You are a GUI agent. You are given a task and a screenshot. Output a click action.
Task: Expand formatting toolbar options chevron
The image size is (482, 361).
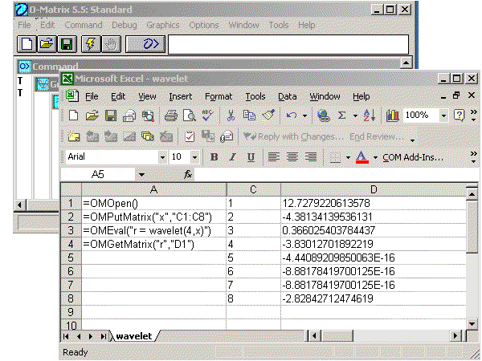point(474,157)
